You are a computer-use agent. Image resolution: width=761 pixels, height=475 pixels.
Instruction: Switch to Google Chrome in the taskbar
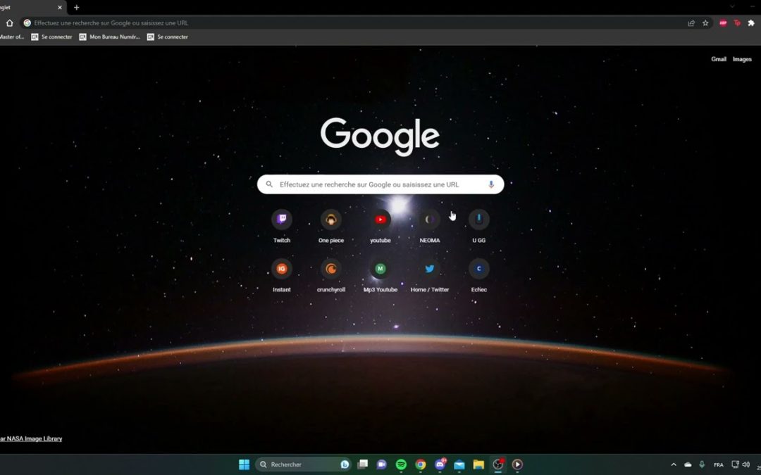click(420, 464)
